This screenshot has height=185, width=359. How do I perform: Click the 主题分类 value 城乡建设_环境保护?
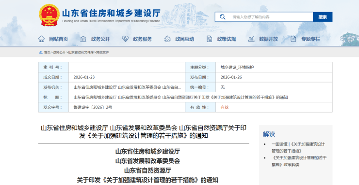pos(237,67)
